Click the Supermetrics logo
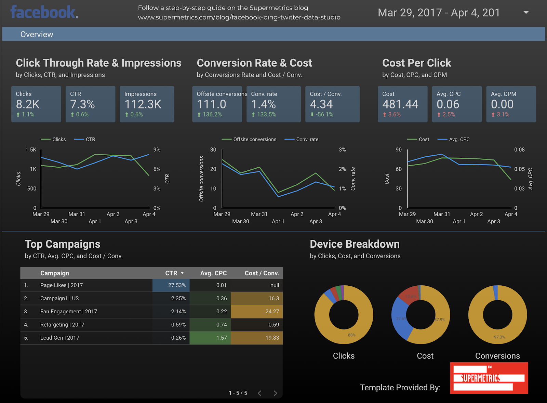This screenshot has width=547, height=403. pyautogui.click(x=489, y=378)
